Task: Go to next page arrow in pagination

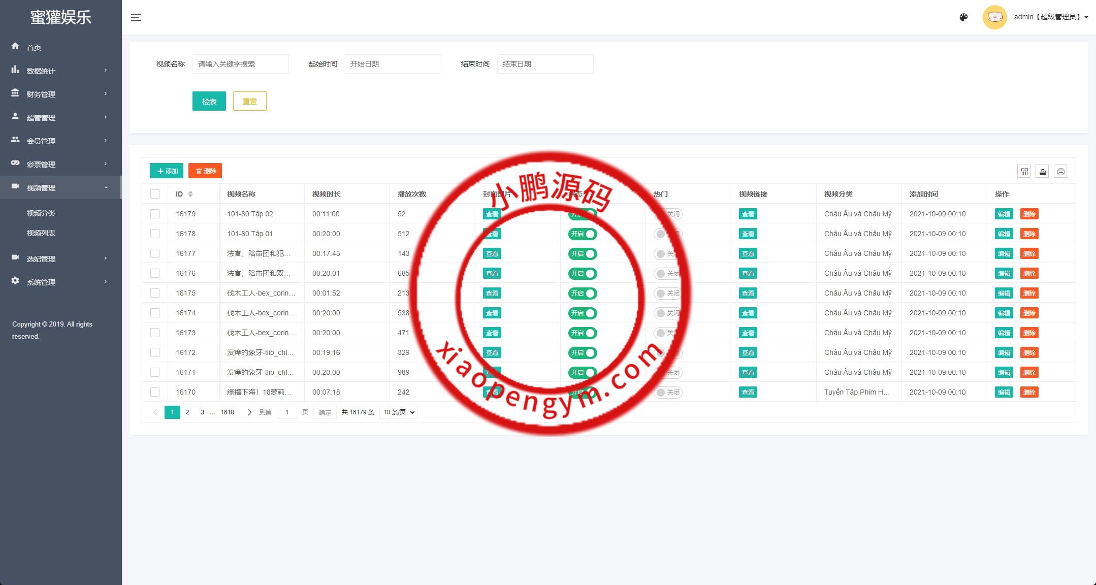Action: (x=249, y=412)
